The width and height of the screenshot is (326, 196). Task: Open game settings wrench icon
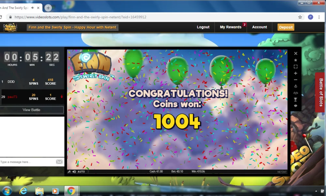pos(69,171)
